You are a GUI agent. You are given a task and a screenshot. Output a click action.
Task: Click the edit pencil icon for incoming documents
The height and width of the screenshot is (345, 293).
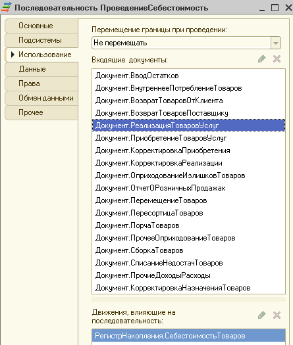[261, 59]
